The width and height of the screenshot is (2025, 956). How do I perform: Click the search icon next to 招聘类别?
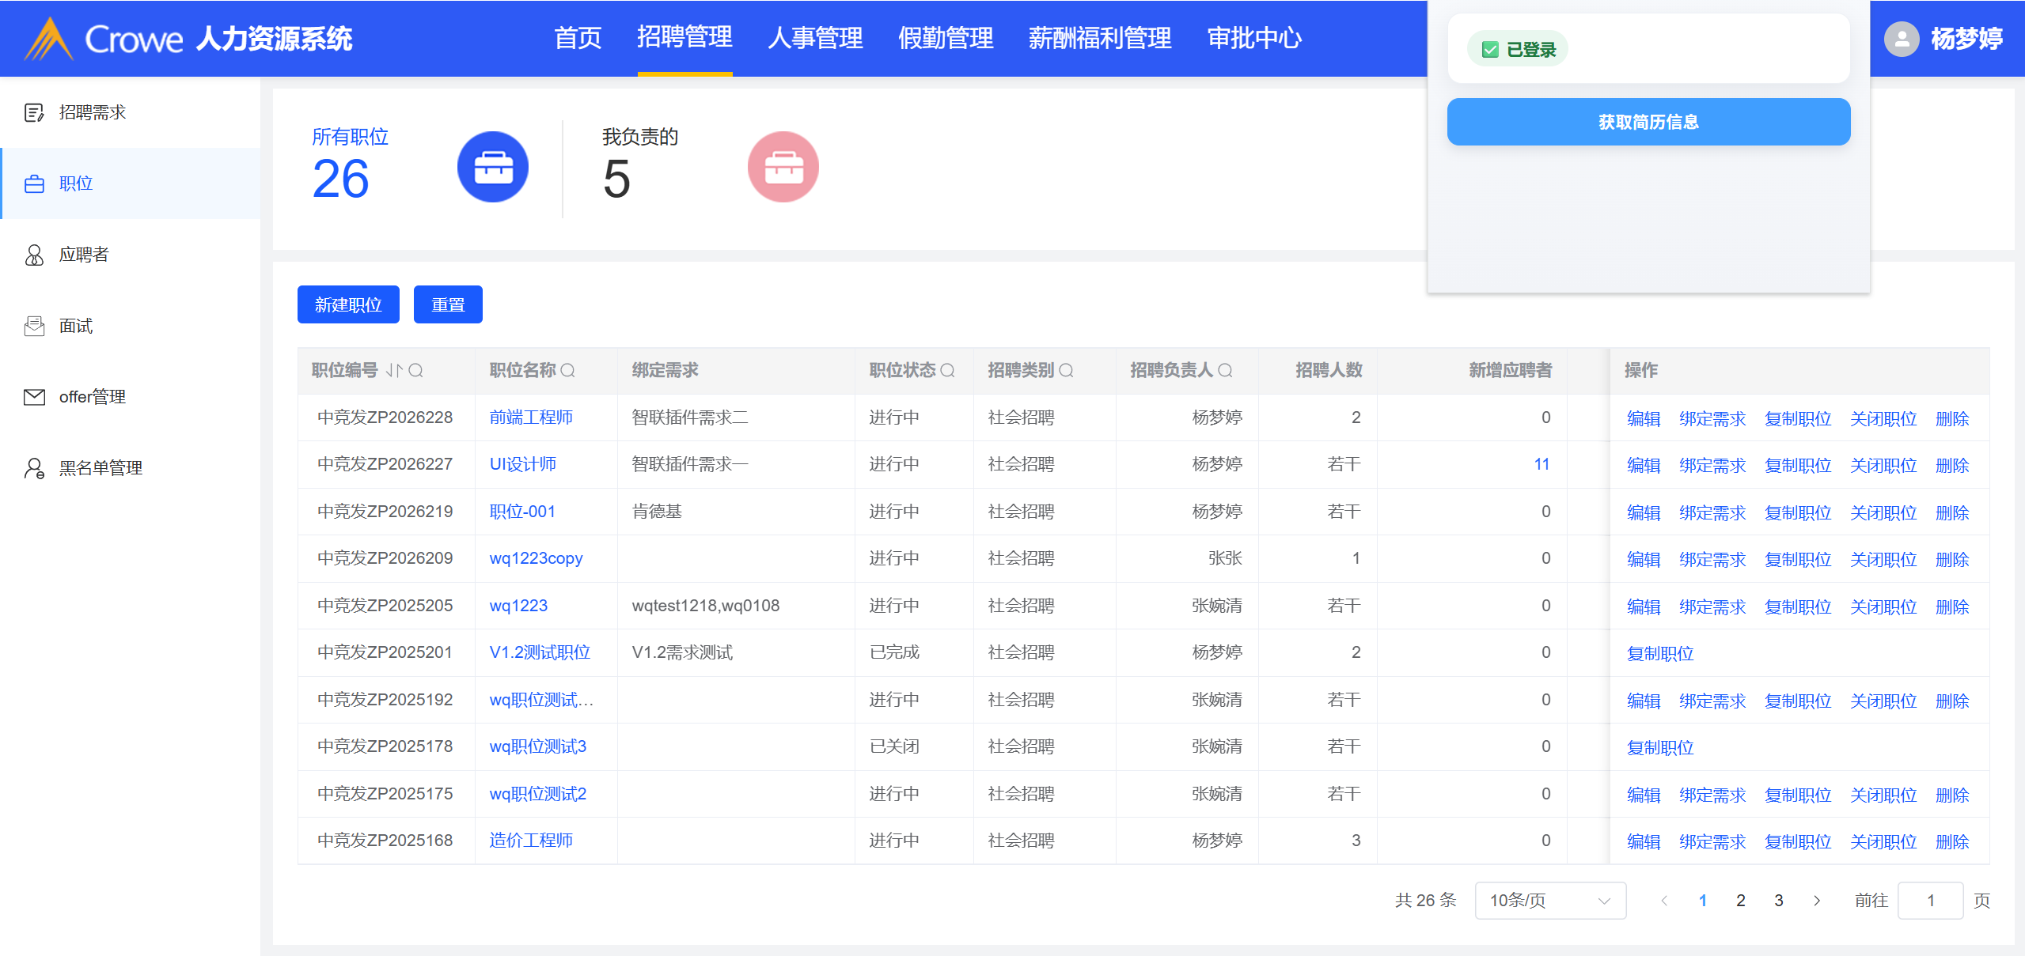[x=1066, y=370]
